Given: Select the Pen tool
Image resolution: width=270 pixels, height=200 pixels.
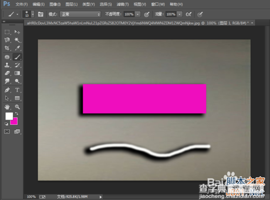Looking at the screenshot, I should (7, 90).
